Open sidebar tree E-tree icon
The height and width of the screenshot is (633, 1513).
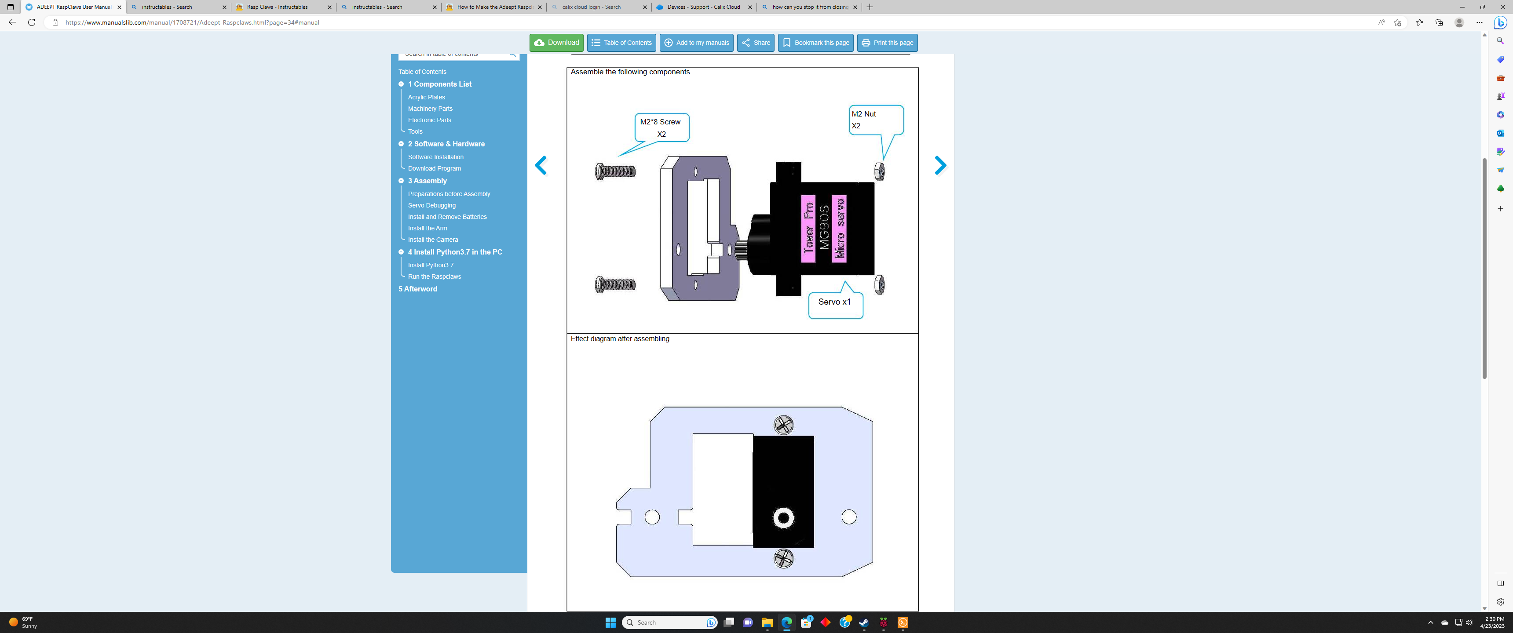(1500, 189)
